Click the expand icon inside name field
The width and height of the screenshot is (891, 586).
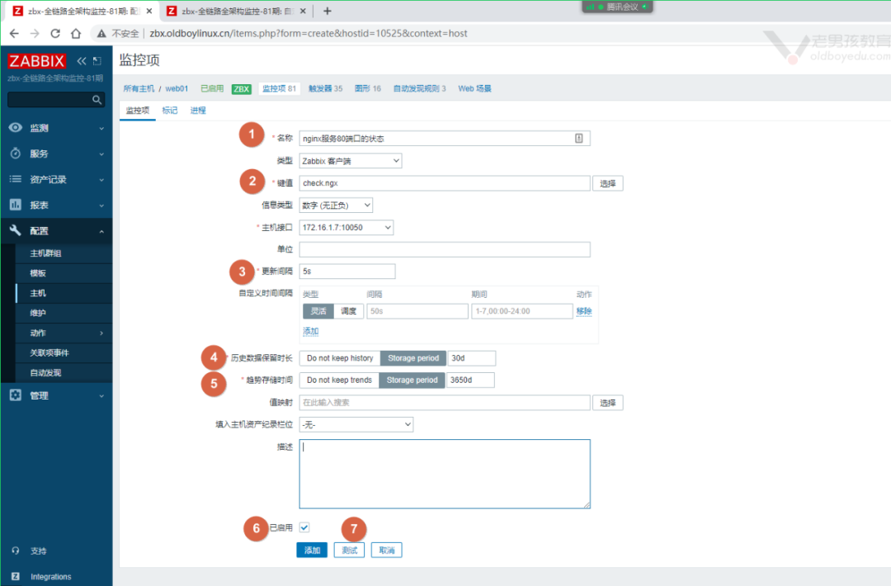pyautogui.click(x=579, y=139)
